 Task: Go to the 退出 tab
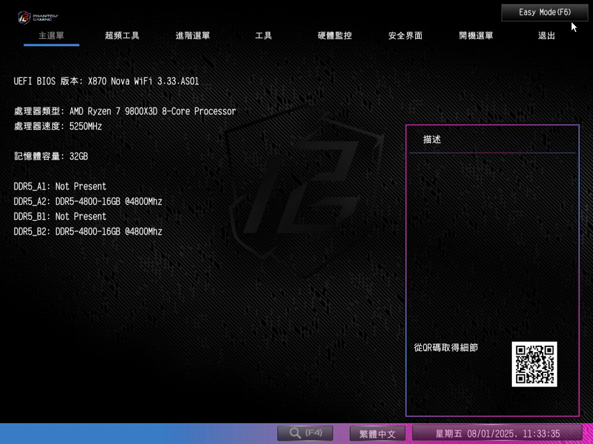(x=546, y=36)
